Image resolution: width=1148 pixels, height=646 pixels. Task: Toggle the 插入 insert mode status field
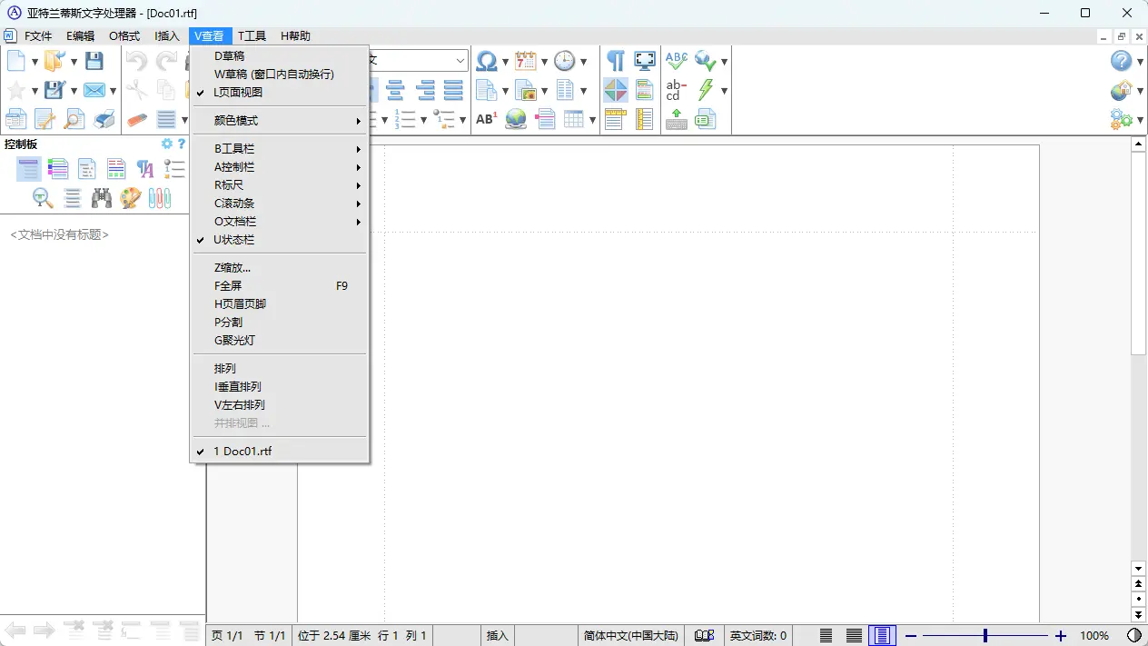tap(497, 635)
